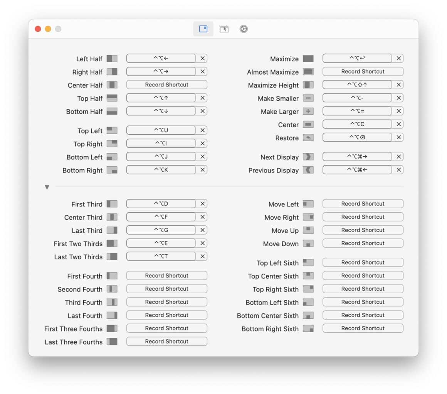Image resolution: width=447 pixels, height=394 pixels.
Task: Click the Top Left quadrant icon
Action: [x=112, y=130]
